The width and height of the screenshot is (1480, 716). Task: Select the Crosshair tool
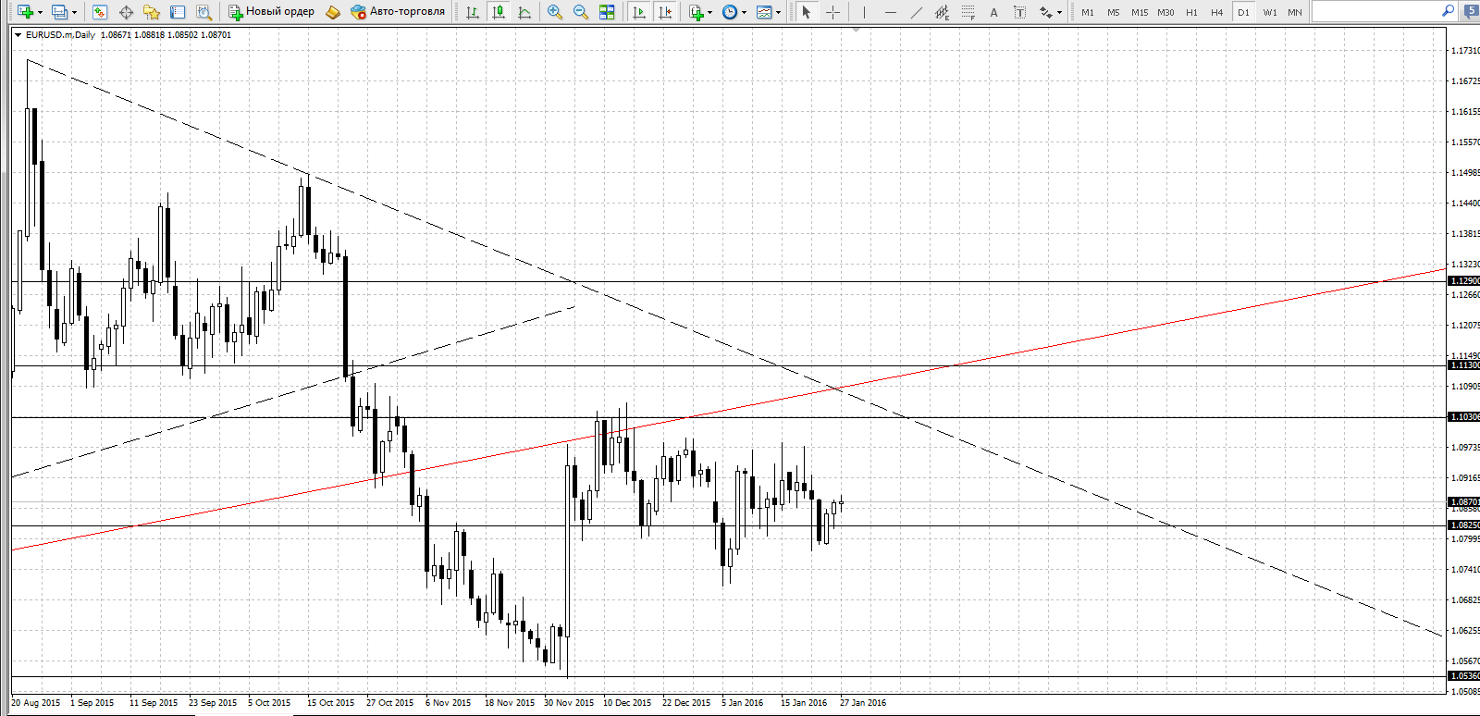pyautogui.click(x=832, y=12)
